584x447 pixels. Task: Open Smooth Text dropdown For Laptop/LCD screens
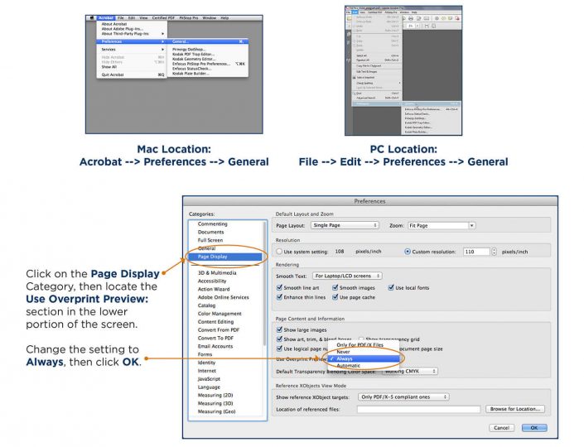coord(347,276)
